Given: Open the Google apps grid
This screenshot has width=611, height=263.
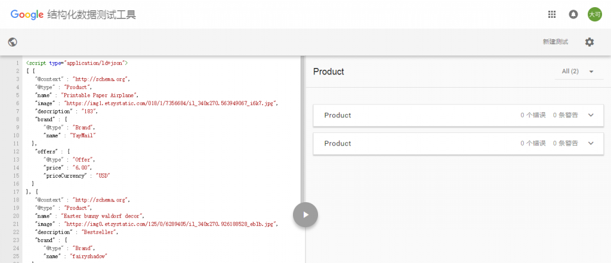Looking at the screenshot, I should (x=552, y=14).
